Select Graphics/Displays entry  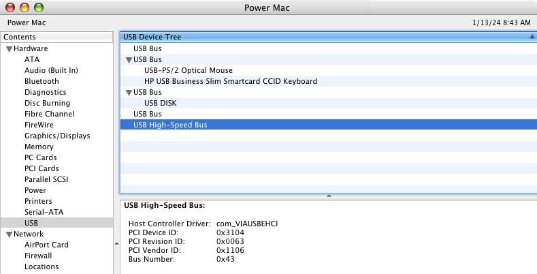pos(57,136)
